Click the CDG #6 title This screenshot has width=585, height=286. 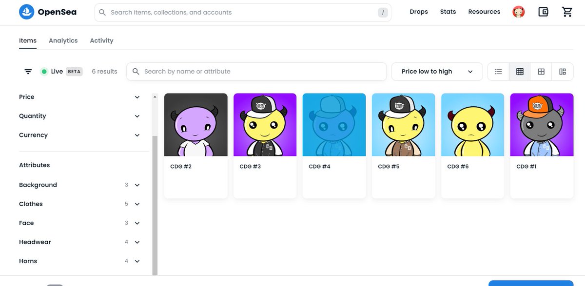pyautogui.click(x=458, y=167)
